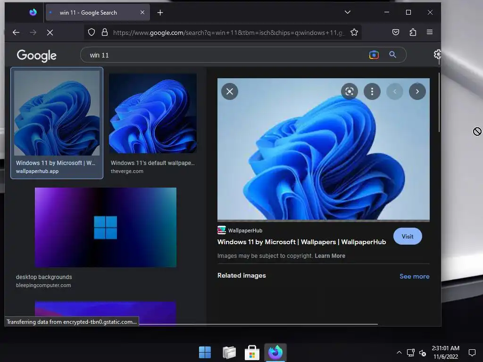Click the Firefox taskbar icon

coord(275,353)
